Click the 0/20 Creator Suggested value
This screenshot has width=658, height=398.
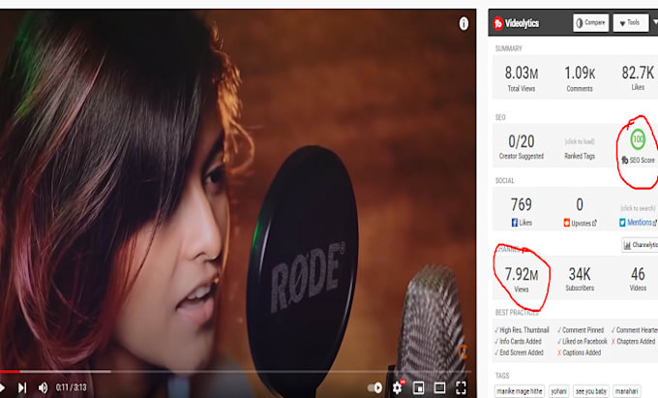522,141
